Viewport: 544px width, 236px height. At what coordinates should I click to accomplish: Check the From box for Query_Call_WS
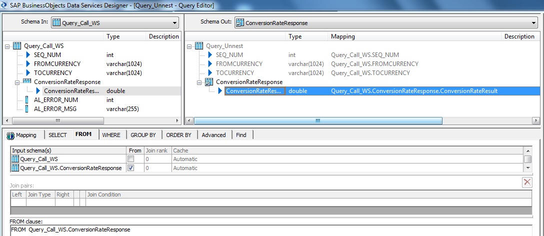pyautogui.click(x=131, y=159)
